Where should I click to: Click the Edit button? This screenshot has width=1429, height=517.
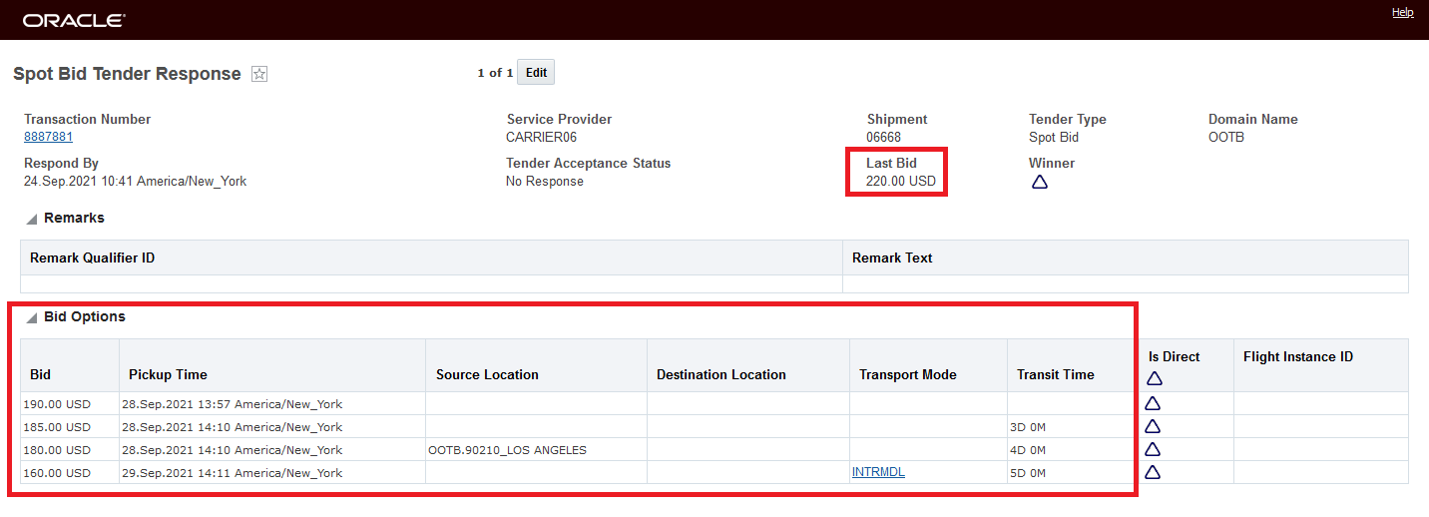click(x=536, y=73)
